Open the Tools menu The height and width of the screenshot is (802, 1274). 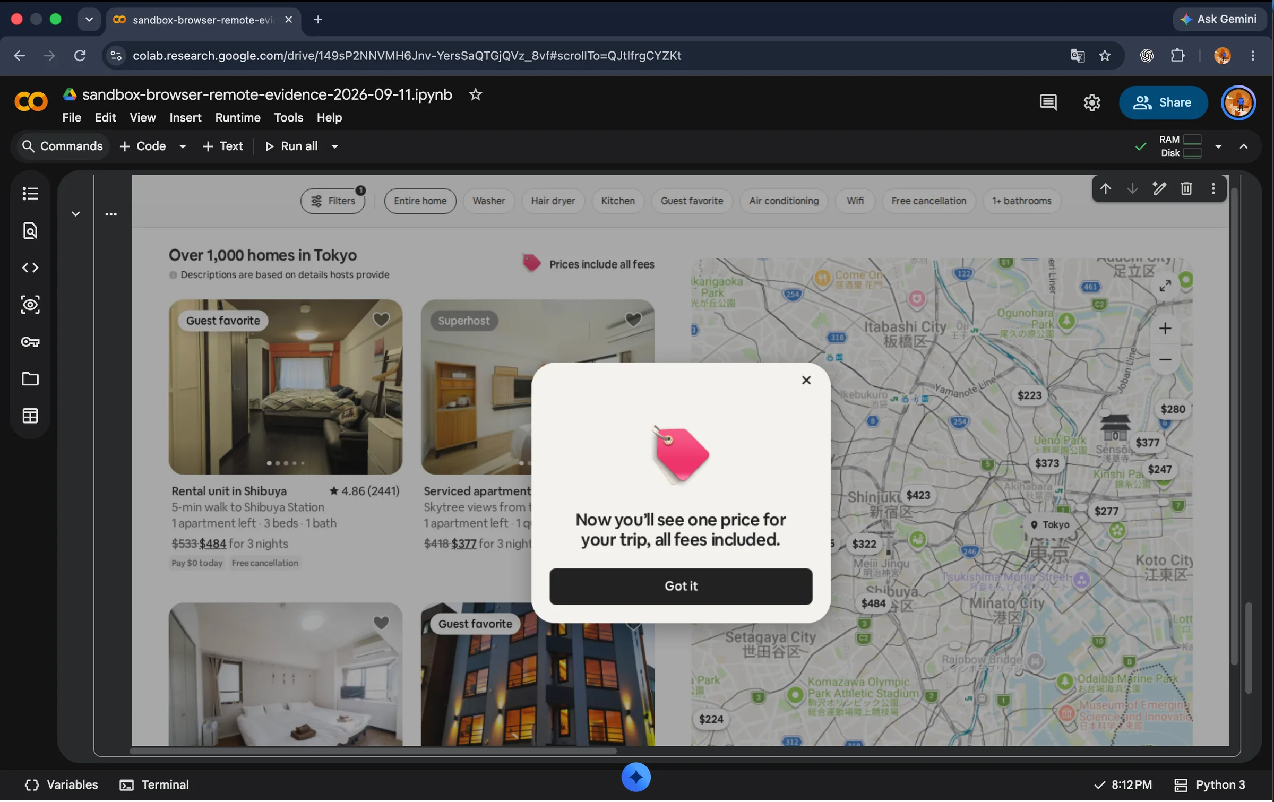(x=288, y=118)
